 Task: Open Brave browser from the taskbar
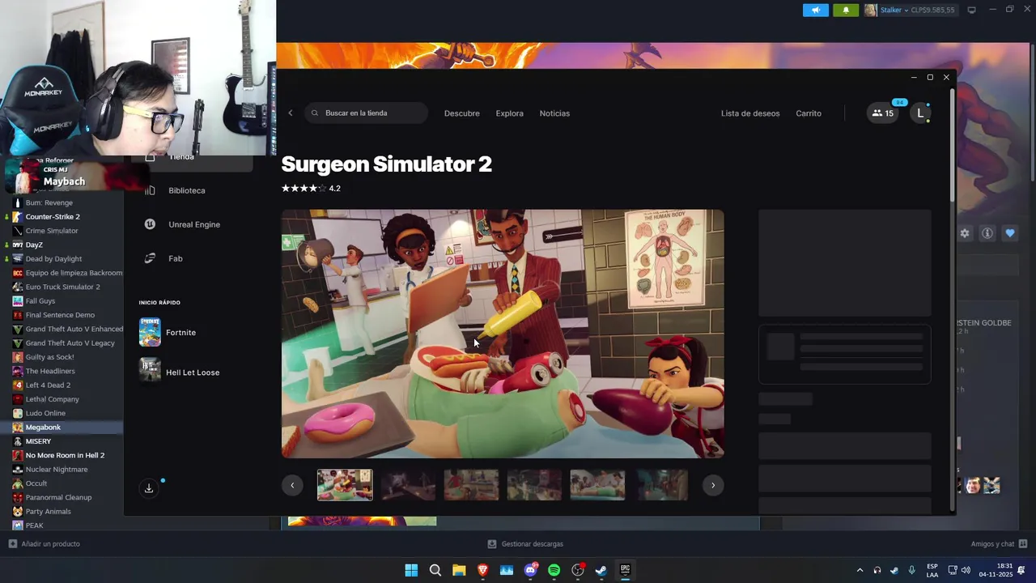[482, 570]
